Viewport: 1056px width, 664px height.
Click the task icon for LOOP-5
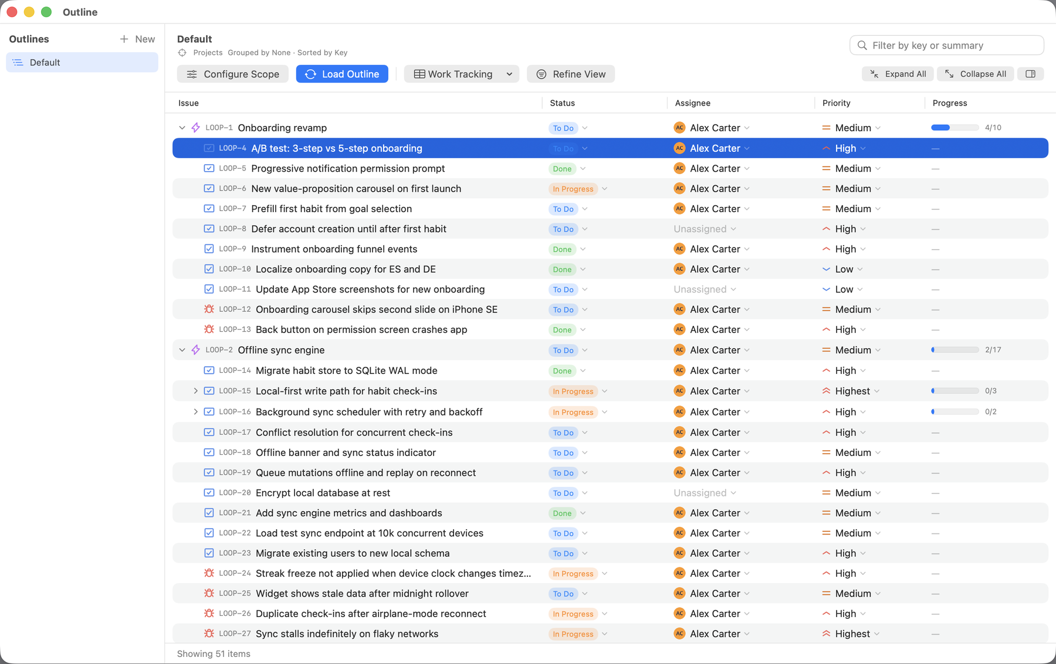[209, 168]
